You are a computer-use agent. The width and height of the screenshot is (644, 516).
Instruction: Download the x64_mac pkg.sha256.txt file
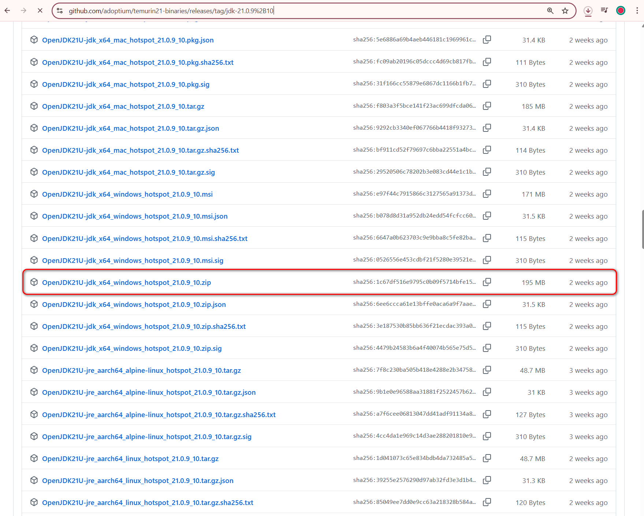(x=138, y=63)
